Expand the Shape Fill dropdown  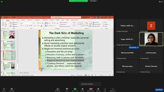96,22
